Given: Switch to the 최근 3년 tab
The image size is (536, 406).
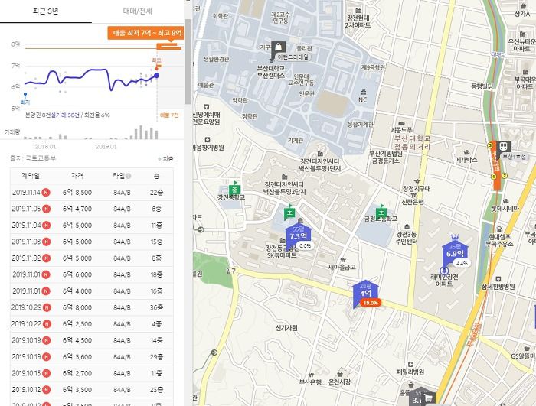Looking at the screenshot, I should point(46,11).
